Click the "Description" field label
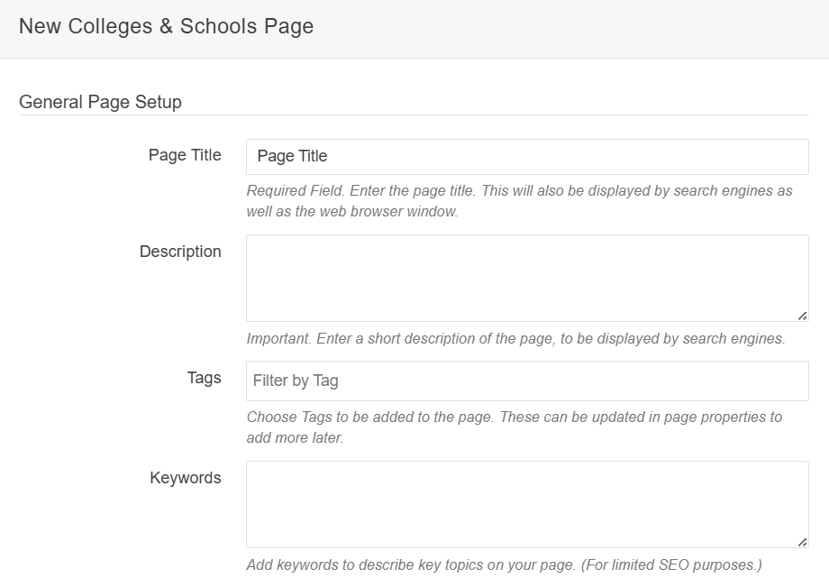 (x=180, y=252)
